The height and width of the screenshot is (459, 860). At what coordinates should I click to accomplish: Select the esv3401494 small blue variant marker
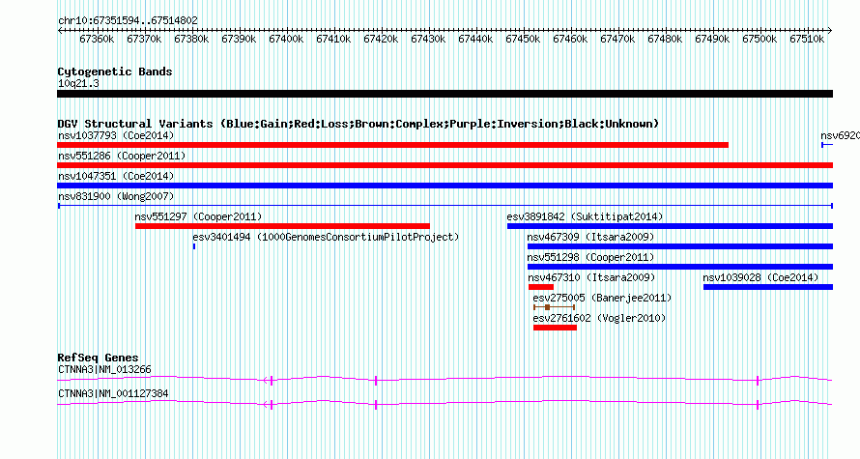(x=194, y=246)
